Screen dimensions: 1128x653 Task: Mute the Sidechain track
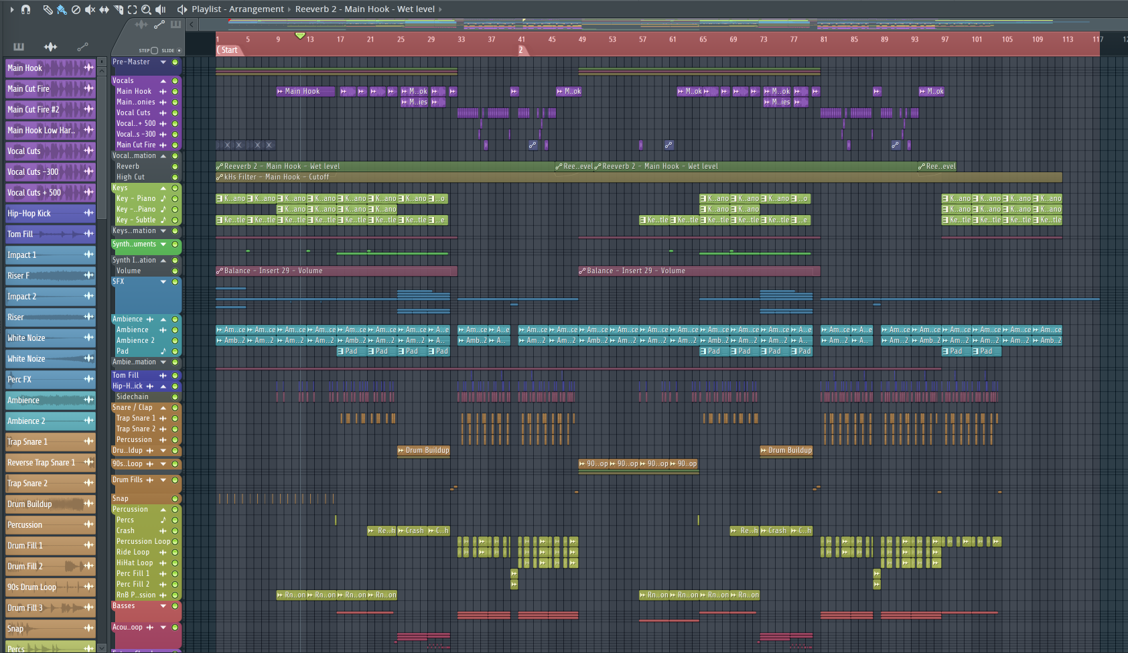175,397
